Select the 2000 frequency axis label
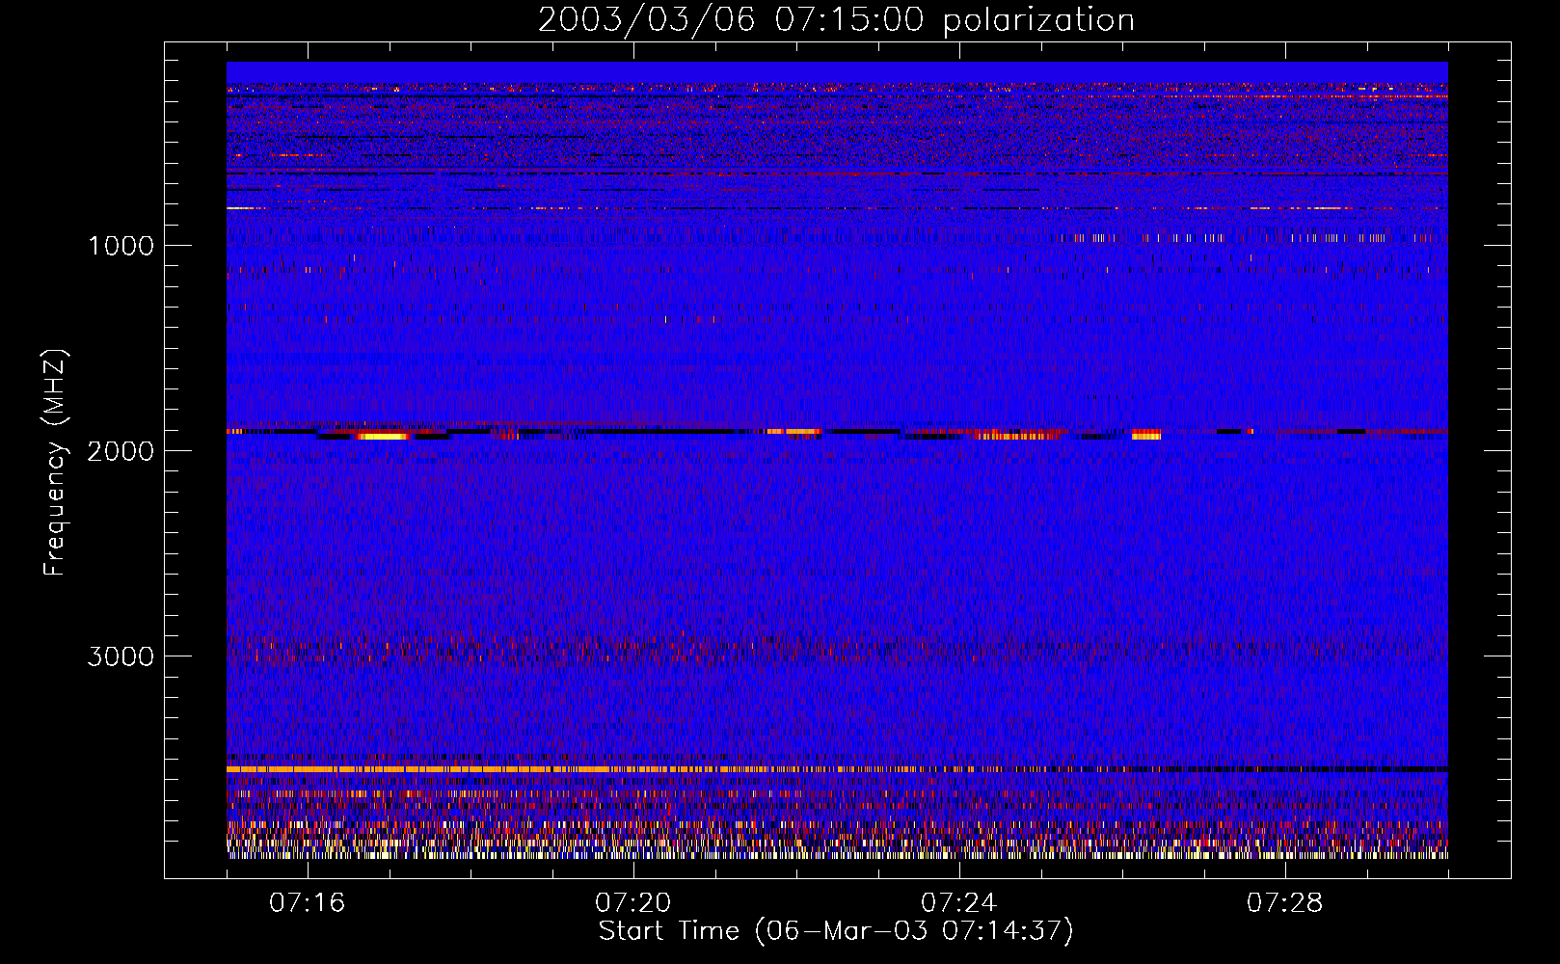This screenshot has width=1560, height=964. (x=121, y=451)
